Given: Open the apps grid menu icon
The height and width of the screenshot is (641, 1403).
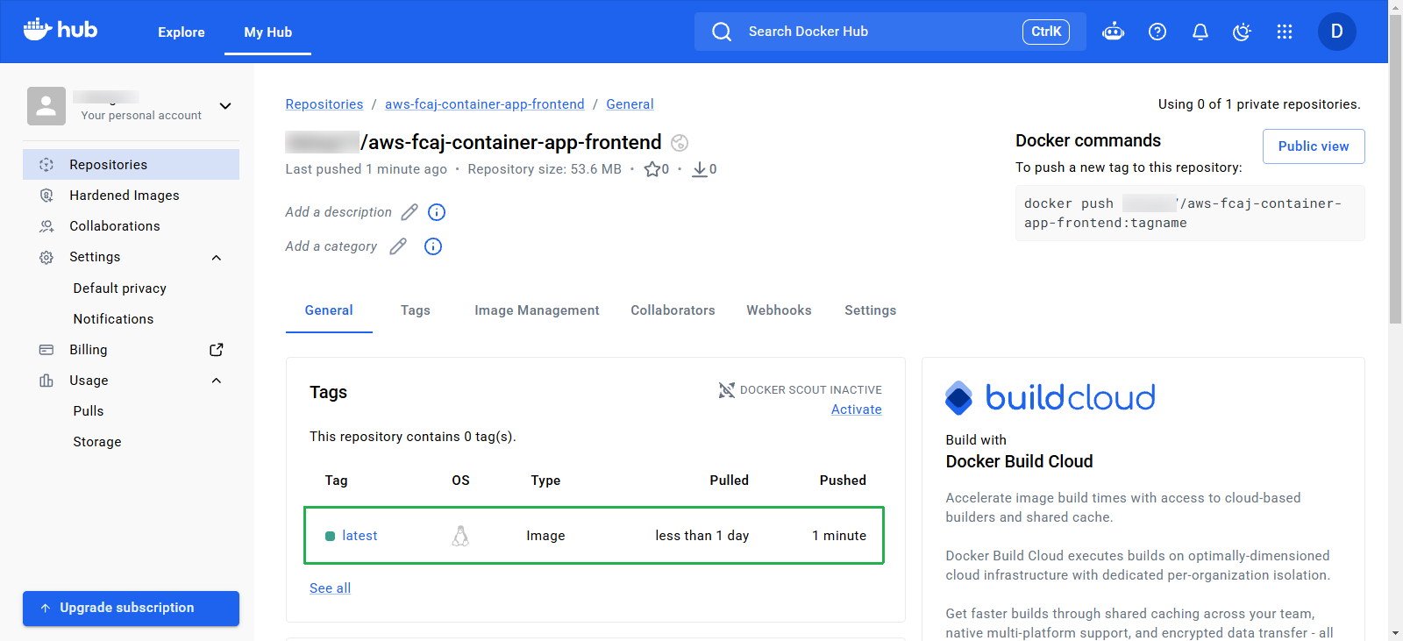Looking at the screenshot, I should pyautogui.click(x=1285, y=32).
